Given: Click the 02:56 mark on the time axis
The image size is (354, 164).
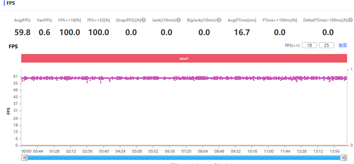Looking at the screenshot, I should point(87,151).
